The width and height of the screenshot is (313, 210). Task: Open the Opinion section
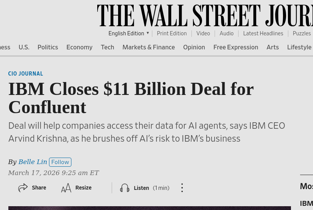pyautogui.click(x=194, y=47)
